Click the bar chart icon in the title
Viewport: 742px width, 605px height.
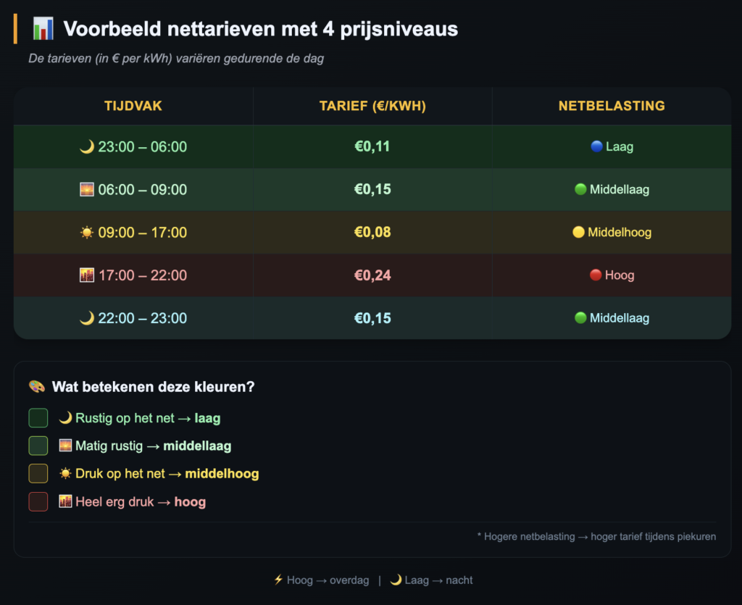pos(43,30)
